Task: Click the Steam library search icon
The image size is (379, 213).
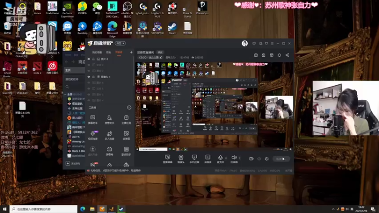Action: [x=67, y=87]
